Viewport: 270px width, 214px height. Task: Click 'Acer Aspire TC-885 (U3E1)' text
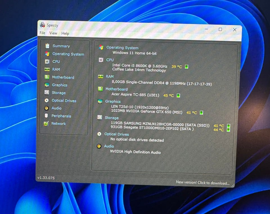[135, 94]
